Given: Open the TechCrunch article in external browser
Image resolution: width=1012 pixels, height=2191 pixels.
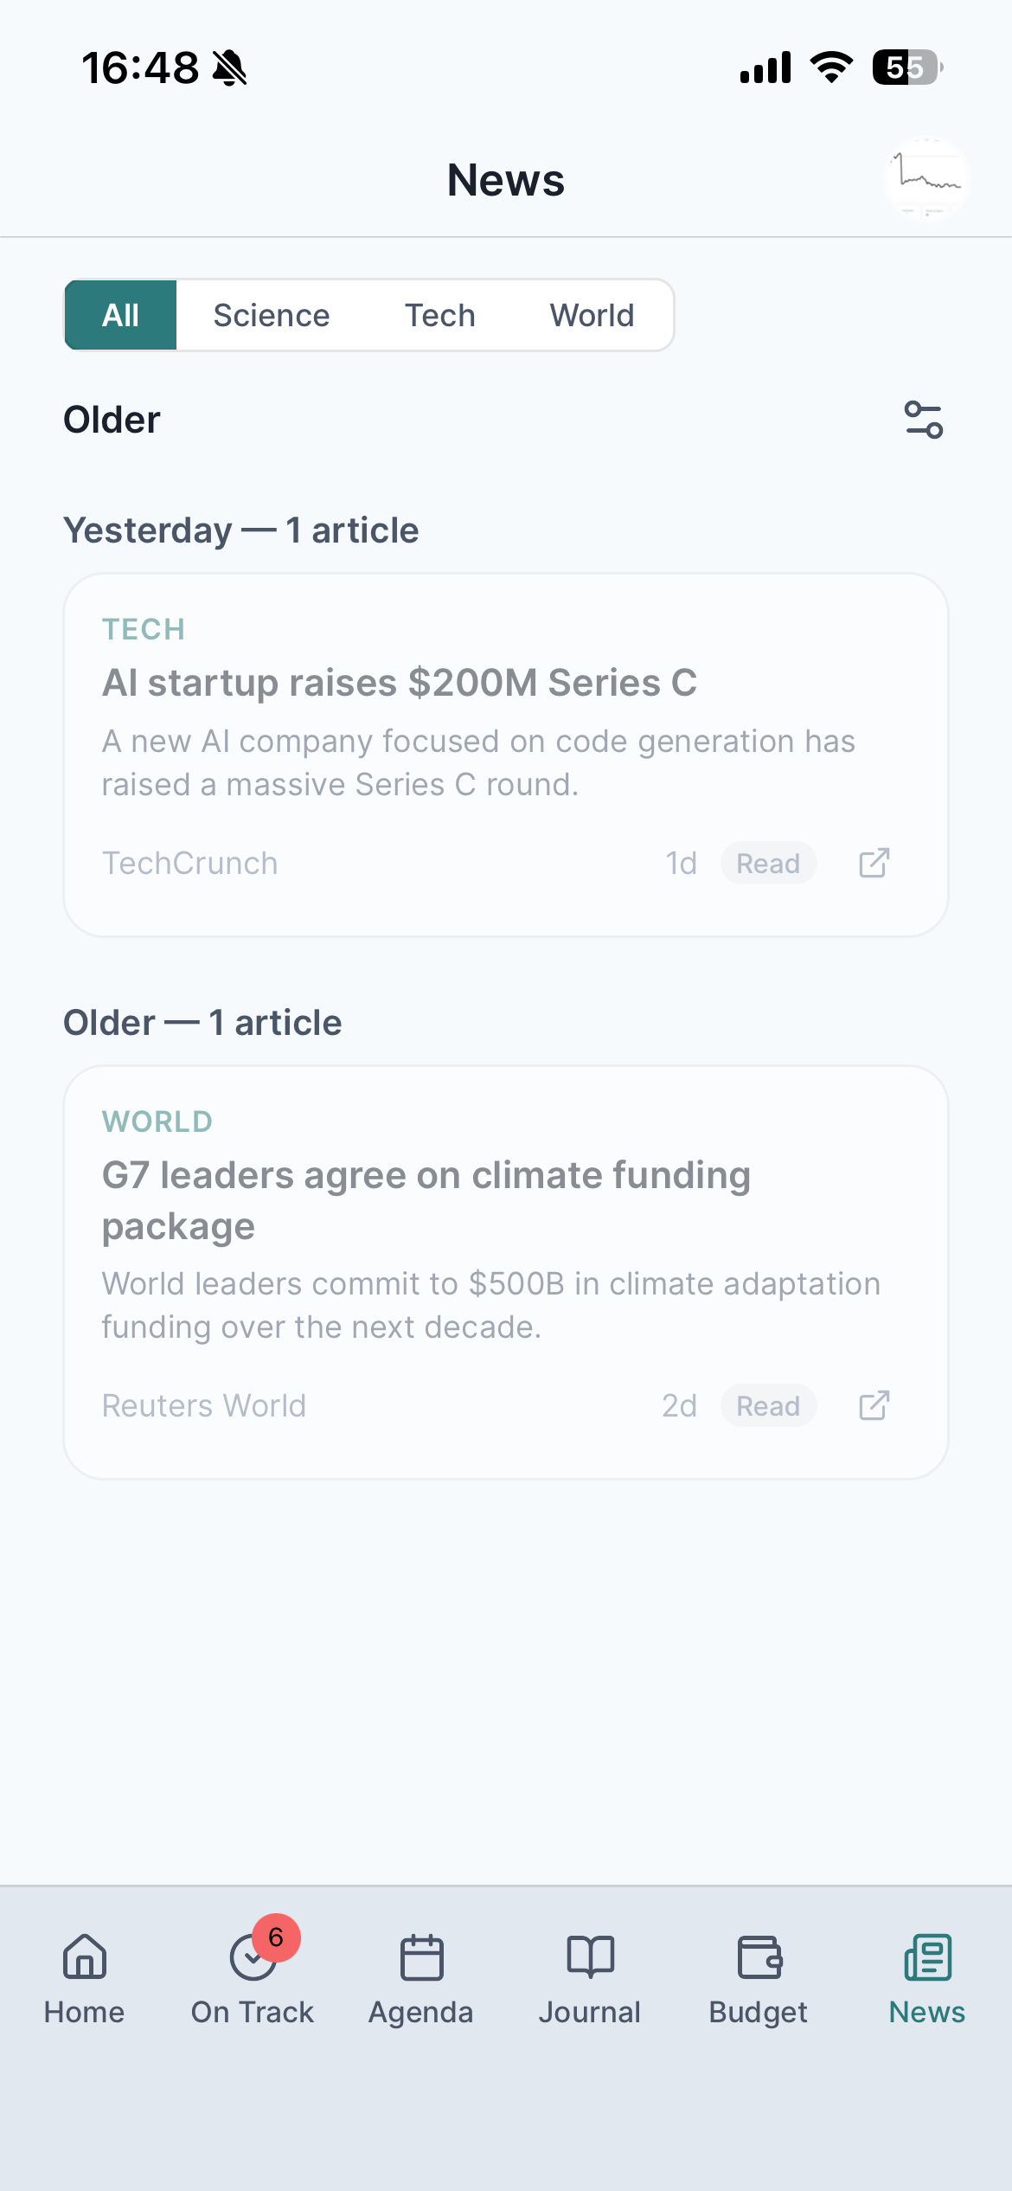Looking at the screenshot, I should click(x=874, y=863).
